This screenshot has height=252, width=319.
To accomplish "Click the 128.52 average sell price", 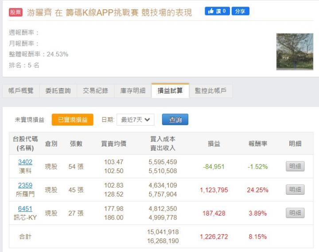I will (x=114, y=194).
